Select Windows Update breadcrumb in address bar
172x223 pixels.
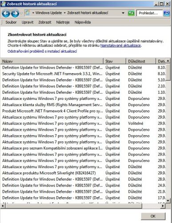tap(48, 13)
